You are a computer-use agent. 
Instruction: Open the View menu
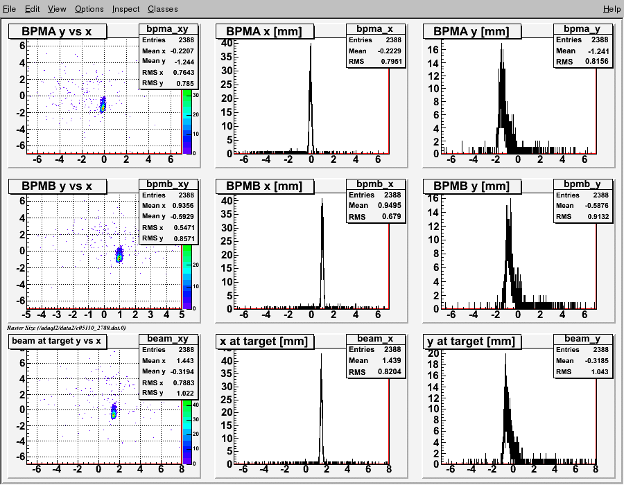click(57, 9)
